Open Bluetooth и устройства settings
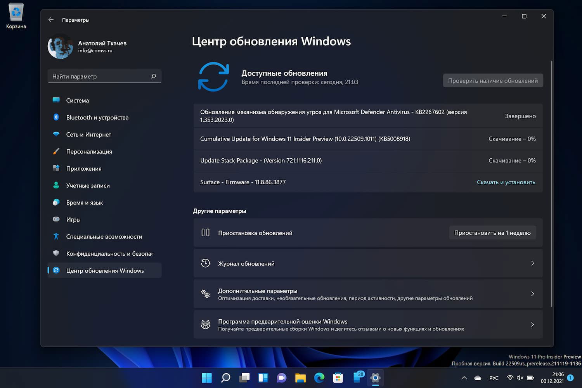Viewport: 582px width, 388px height. [97, 117]
